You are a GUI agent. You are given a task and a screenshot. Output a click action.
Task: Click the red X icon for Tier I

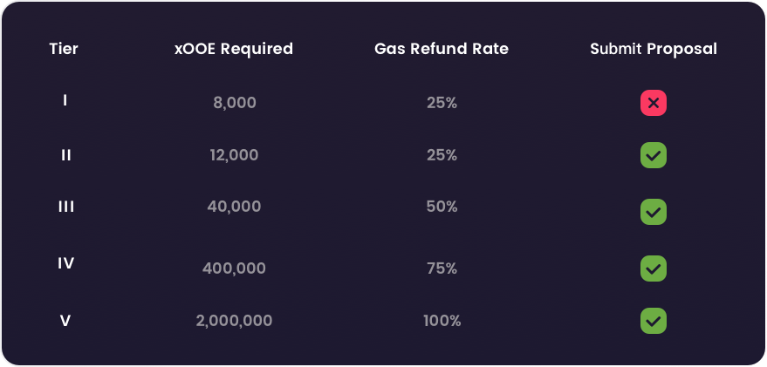tap(654, 103)
